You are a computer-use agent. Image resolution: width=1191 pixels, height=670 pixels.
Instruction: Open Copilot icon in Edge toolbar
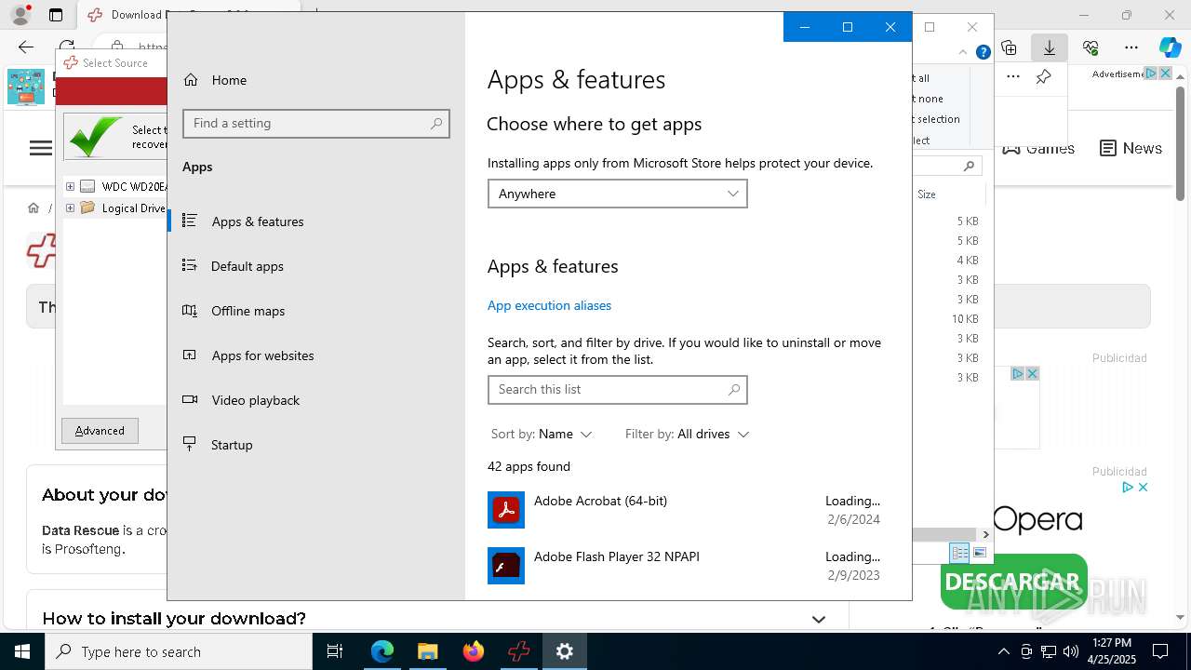point(1170,47)
